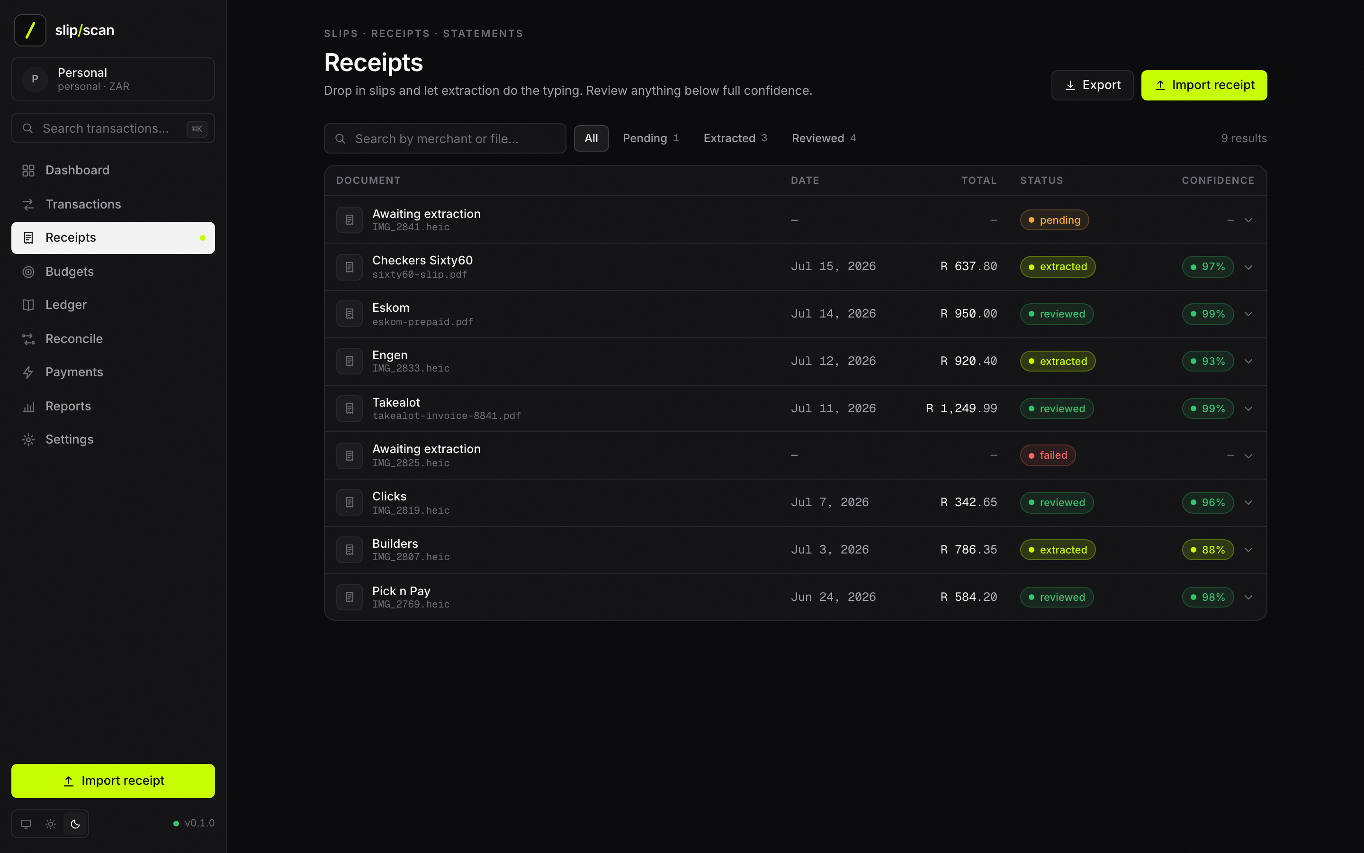Viewport: 1364px width, 853px height.
Task: Navigate to Reconcile
Action: (x=113, y=338)
